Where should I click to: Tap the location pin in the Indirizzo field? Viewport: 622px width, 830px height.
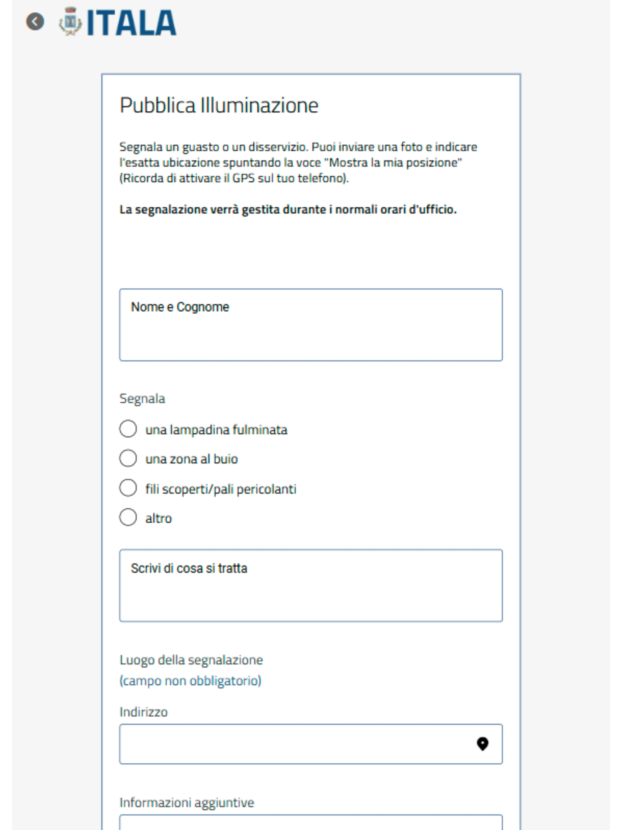point(482,743)
